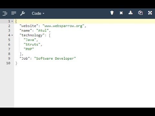The height and width of the screenshot is (116, 155).
Task: Click the opening brace on line 1
Action: pos(16,21)
